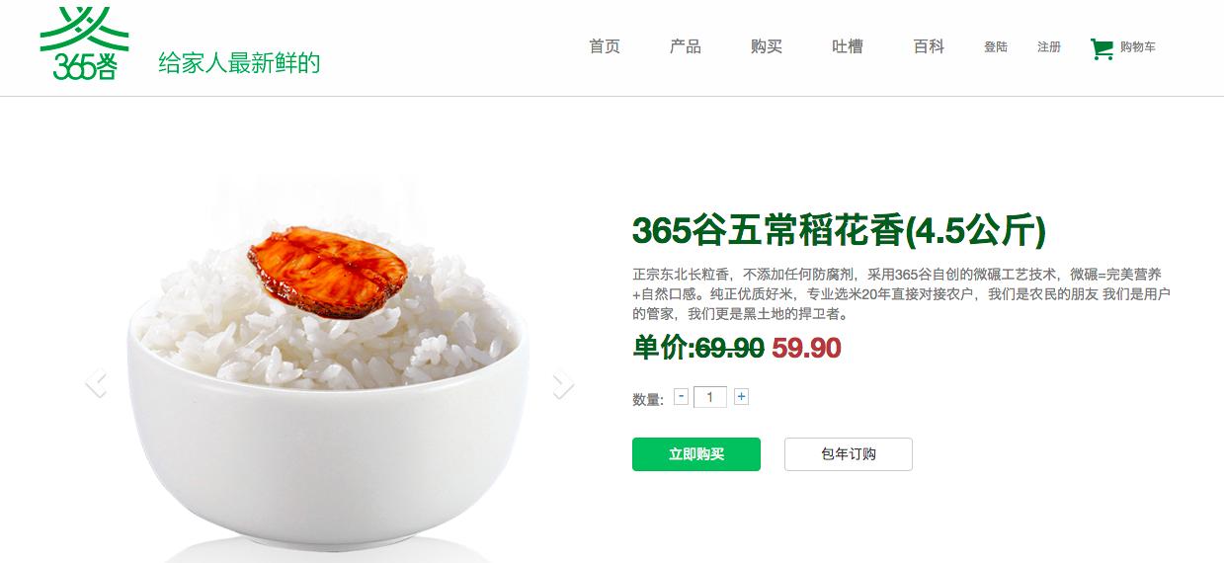The width and height of the screenshot is (1224, 563).
Task: Click the 包年订购 subscription button
Action: [849, 454]
